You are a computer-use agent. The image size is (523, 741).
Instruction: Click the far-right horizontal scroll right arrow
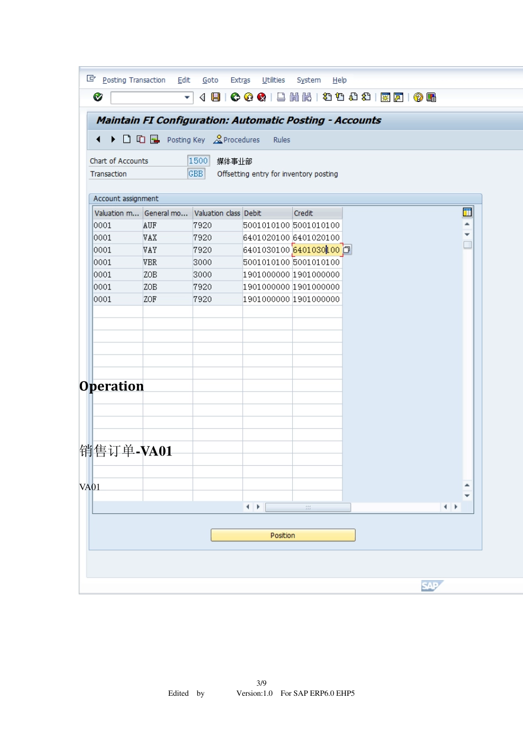pyautogui.click(x=456, y=507)
